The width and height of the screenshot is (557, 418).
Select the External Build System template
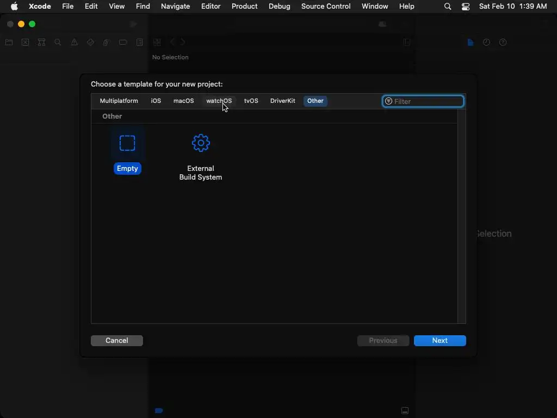[x=201, y=157]
